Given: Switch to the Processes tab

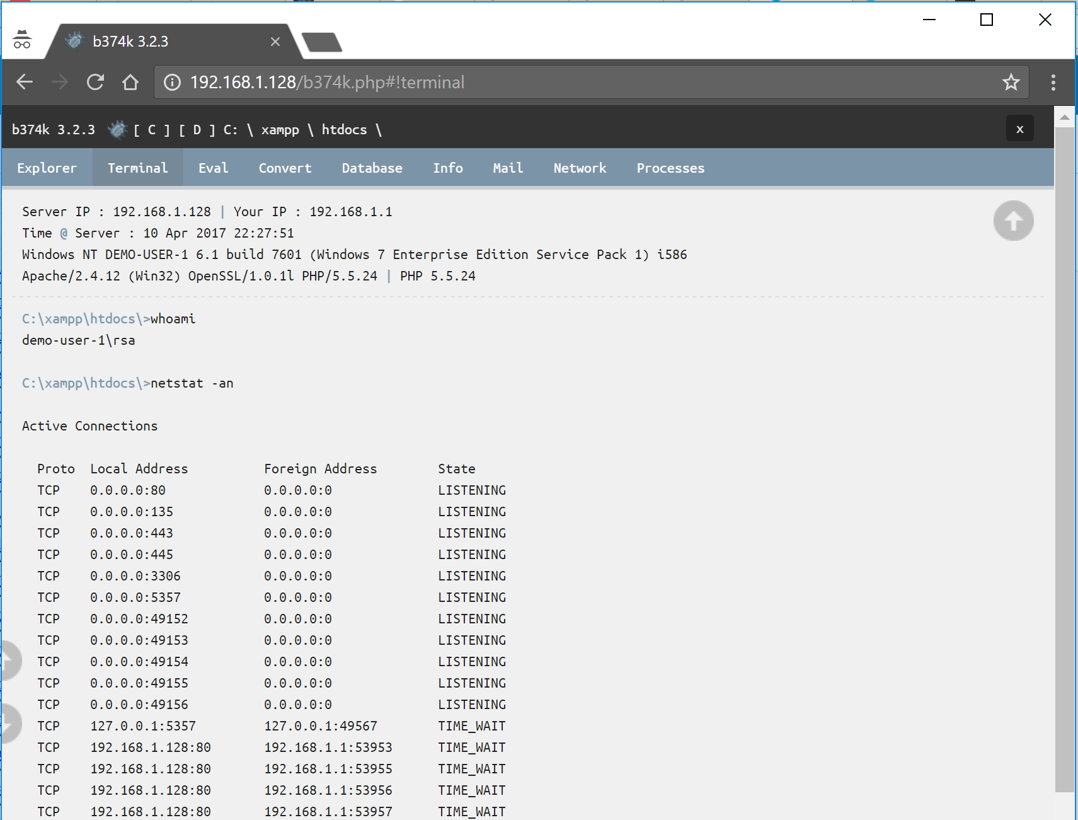Looking at the screenshot, I should coord(670,168).
